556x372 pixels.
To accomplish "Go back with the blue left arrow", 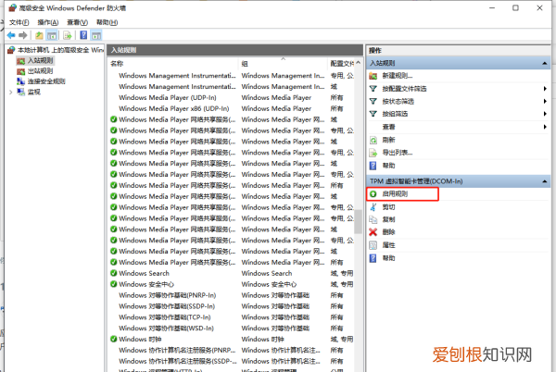I will (x=11, y=35).
